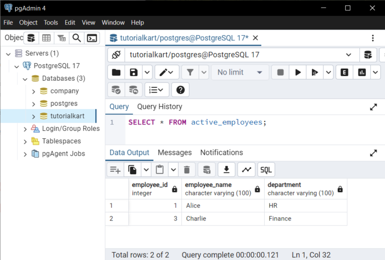Click the Commit transaction icon
385x260 pixels.
point(116,90)
